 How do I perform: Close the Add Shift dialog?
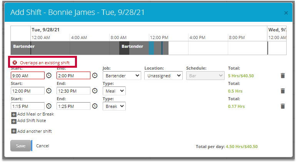coord(286,13)
